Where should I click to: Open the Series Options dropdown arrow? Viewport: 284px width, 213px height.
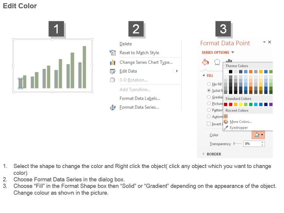pos(233,53)
